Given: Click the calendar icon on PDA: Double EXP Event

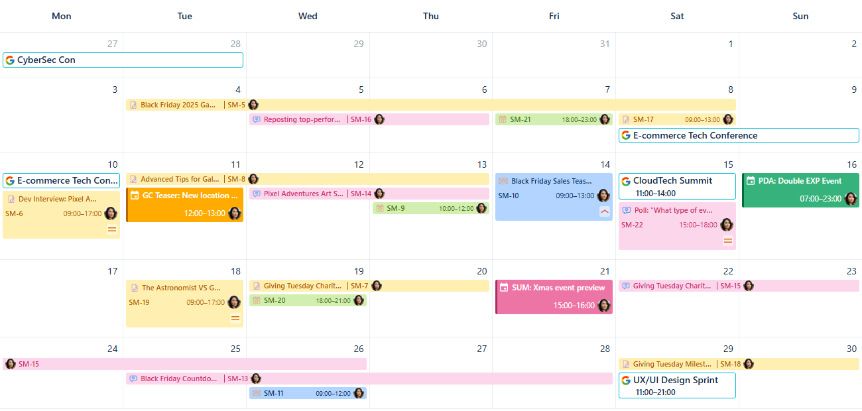Looking at the screenshot, I should click(751, 181).
